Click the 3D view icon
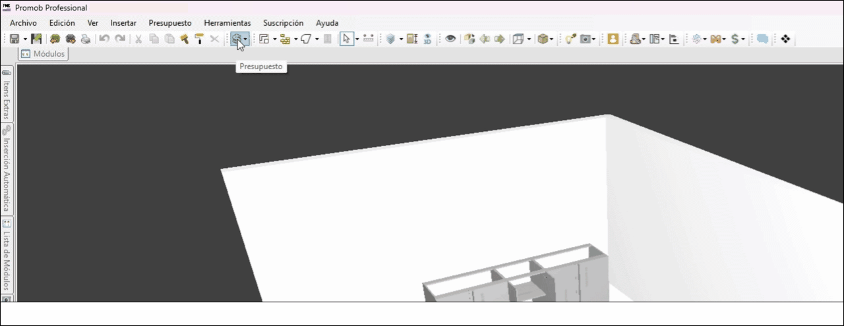The image size is (844, 326). pyautogui.click(x=427, y=40)
